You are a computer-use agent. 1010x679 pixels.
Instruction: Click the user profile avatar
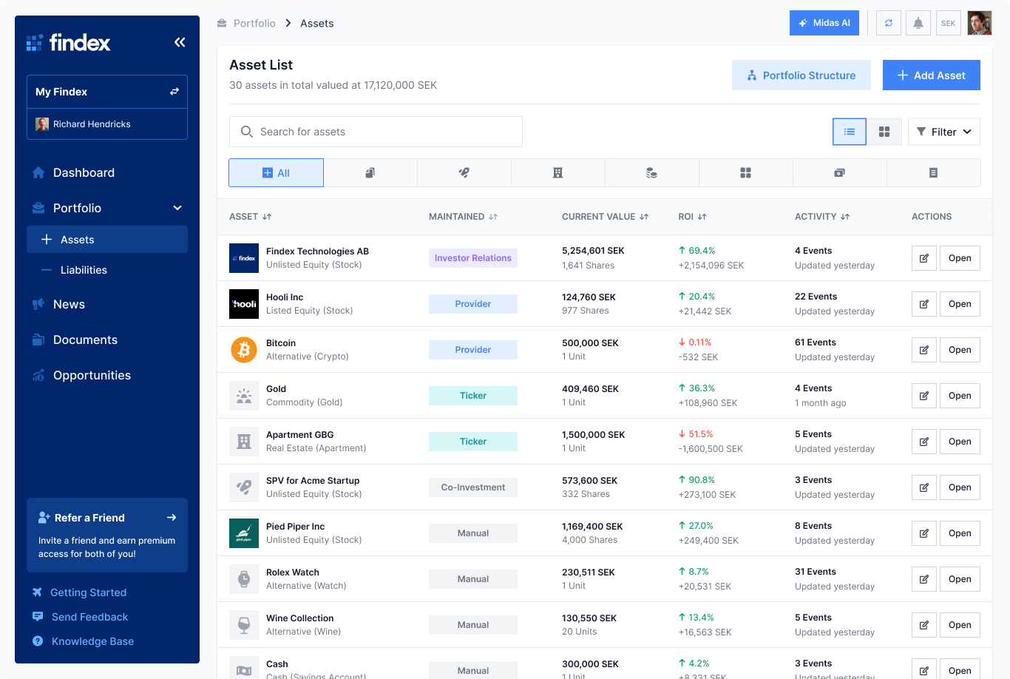pos(979,23)
